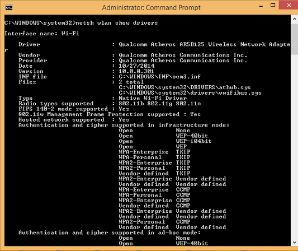Click the date value 10/27/2014
This screenshot has height=251, width=298.
[x=136, y=66]
